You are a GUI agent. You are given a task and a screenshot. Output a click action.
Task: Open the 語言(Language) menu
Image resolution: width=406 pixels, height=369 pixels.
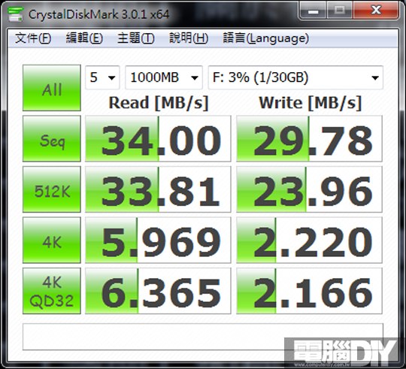(265, 38)
